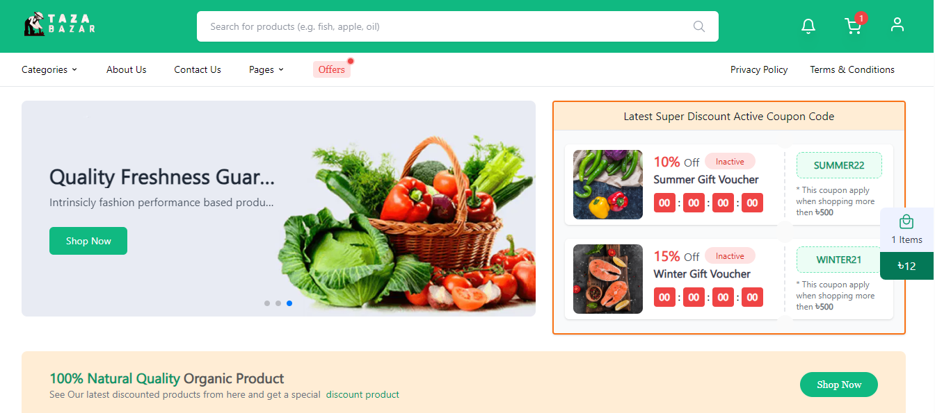Screen dimensions: 935x413
Task: Open the Offers menu item
Action: click(332, 69)
